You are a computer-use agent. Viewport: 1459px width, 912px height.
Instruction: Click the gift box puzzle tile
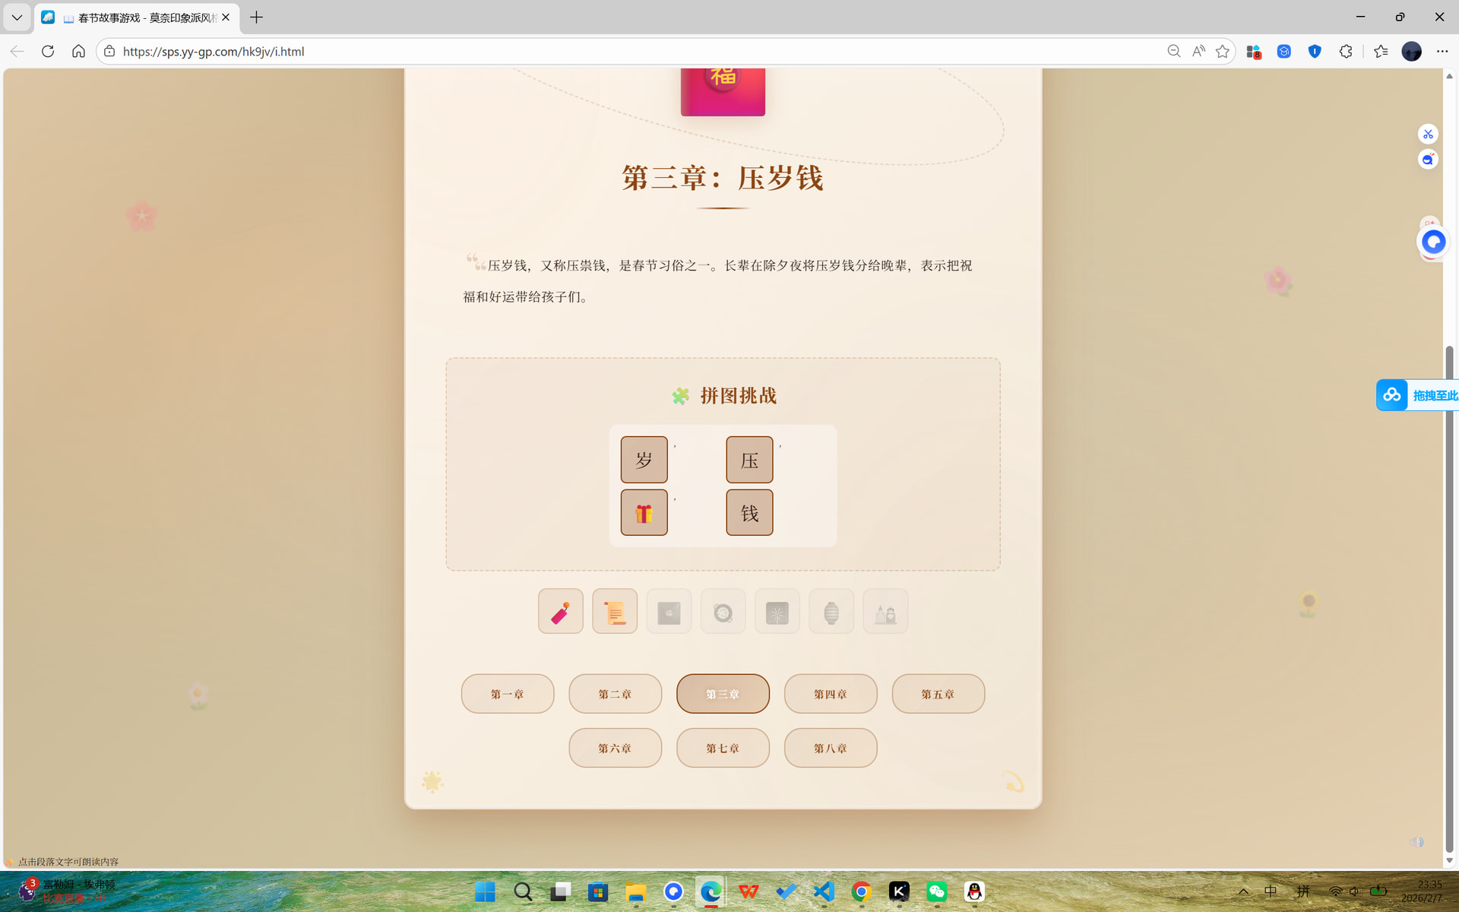(x=644, y=513)
